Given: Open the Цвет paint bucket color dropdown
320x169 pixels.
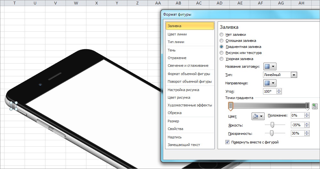Looking at the screenshot, I should point(258,116).
